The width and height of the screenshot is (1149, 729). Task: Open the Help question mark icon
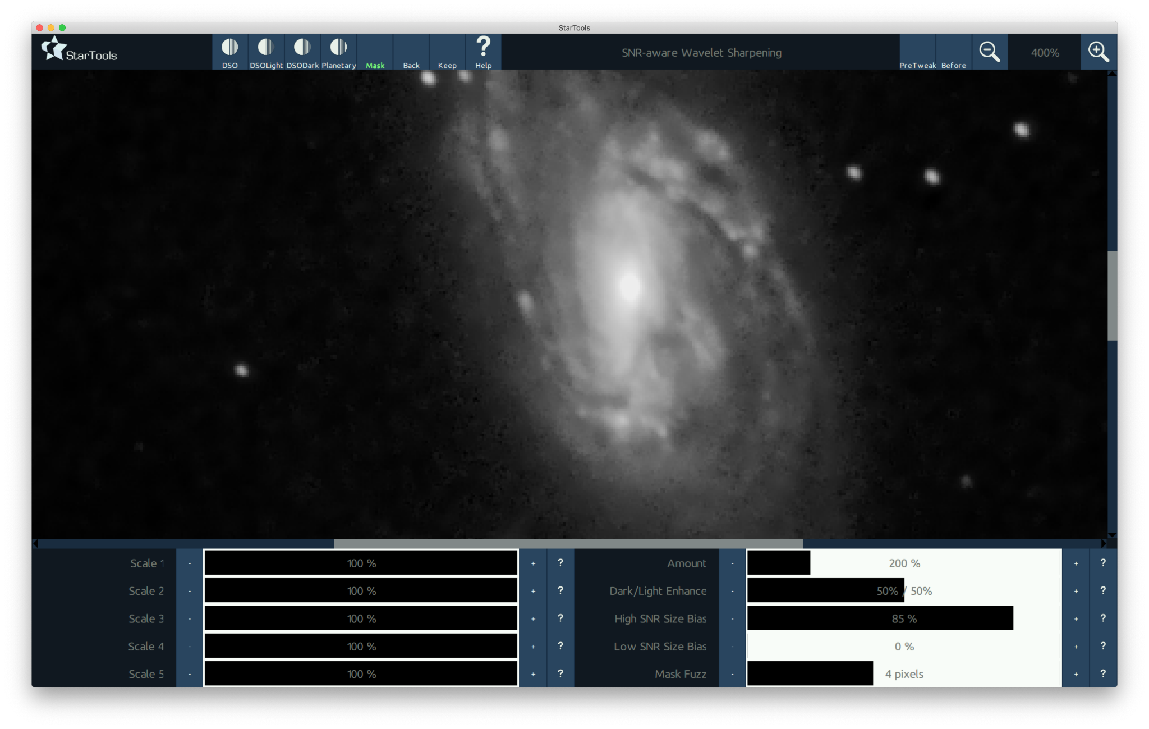pos(483,52)
